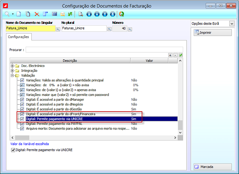Open the grid table view icon
239x174 pixels.
tap(54, 14)
